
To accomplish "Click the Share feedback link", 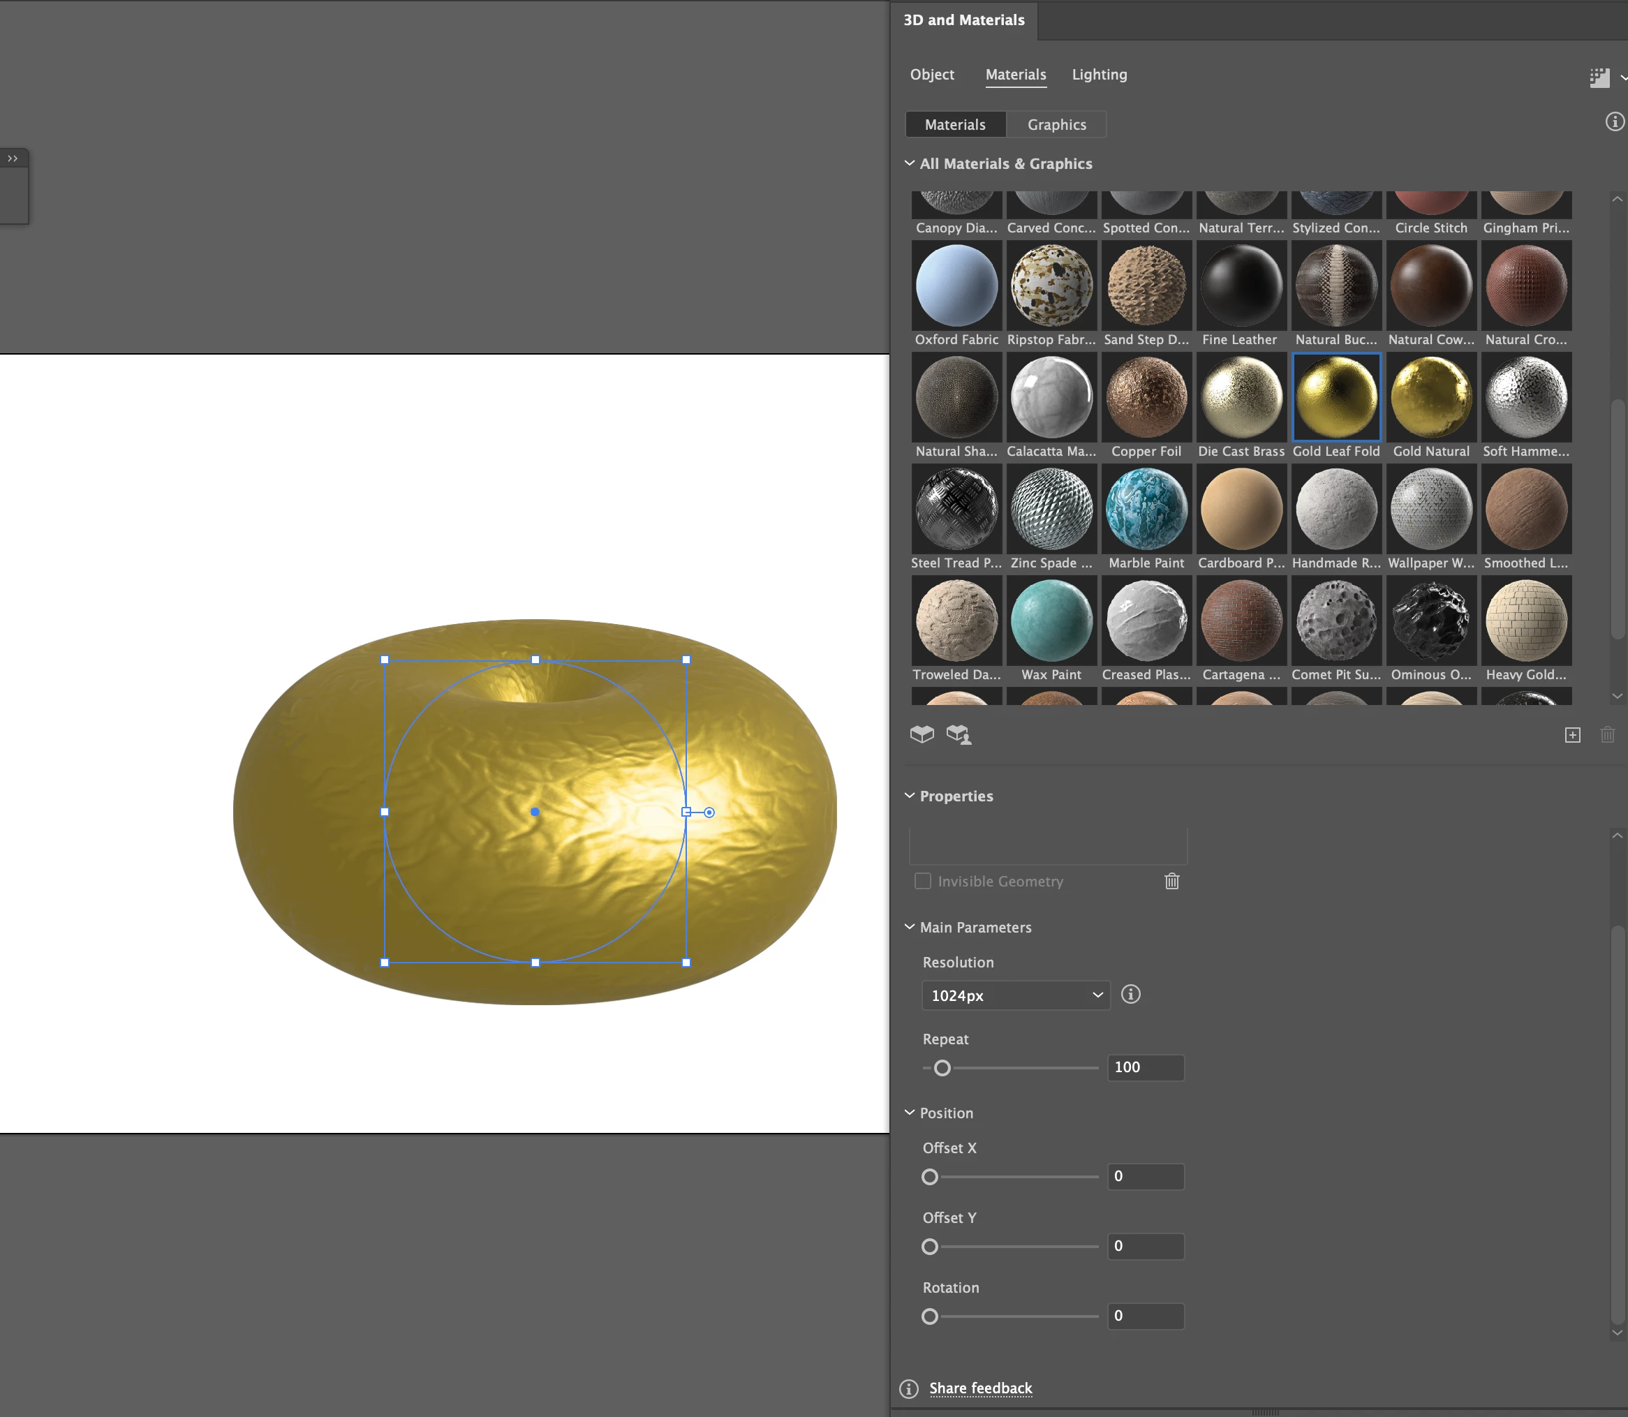I will 980,1388.
